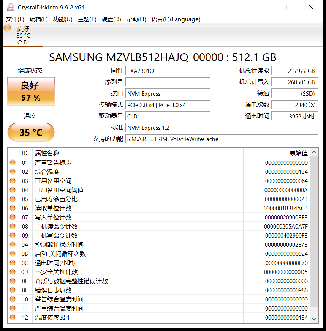Click status orb for attribute 07 写入单位计数
The width and height of the screenshot is (326, 331).
pos(13,217)
